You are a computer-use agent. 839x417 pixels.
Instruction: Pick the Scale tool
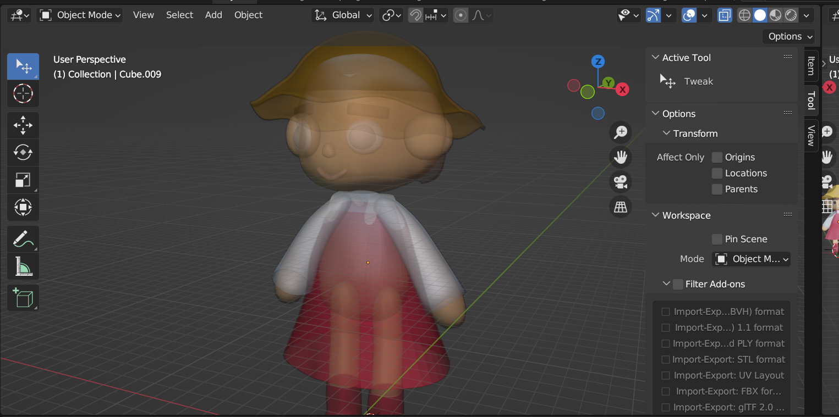click(23, 180)
